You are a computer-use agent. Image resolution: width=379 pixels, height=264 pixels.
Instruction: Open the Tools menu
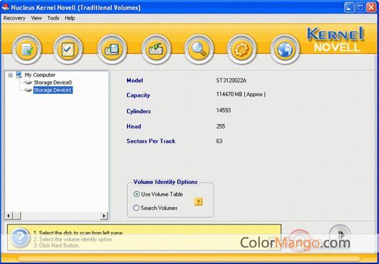(x=53, y=18)
